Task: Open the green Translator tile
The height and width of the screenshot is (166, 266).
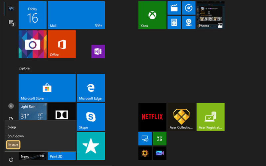Action: pos(160,139)
